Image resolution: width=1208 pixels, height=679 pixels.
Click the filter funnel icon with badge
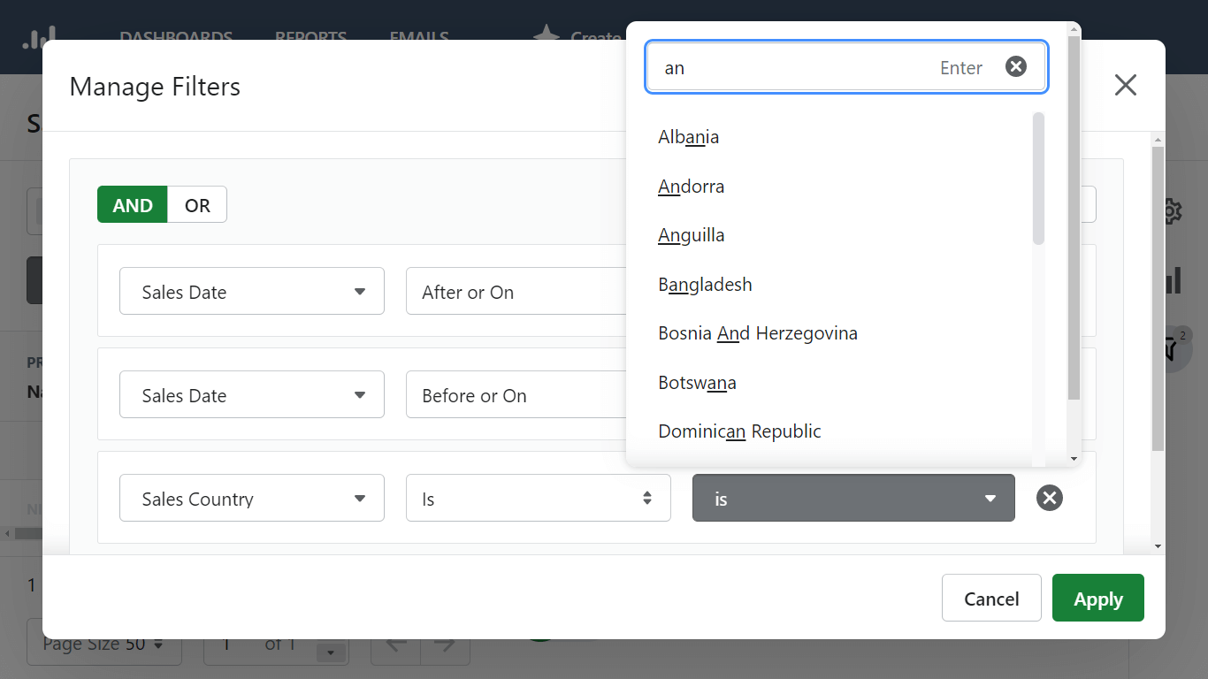1172,347
